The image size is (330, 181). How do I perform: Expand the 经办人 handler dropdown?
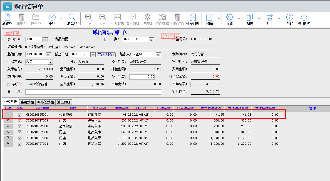coord(158,55)
